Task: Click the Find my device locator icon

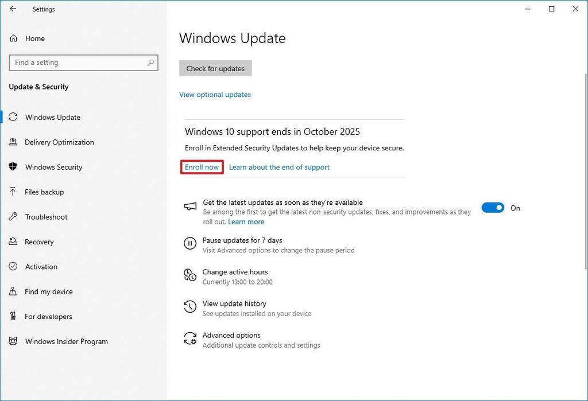Action: [13, 291]
